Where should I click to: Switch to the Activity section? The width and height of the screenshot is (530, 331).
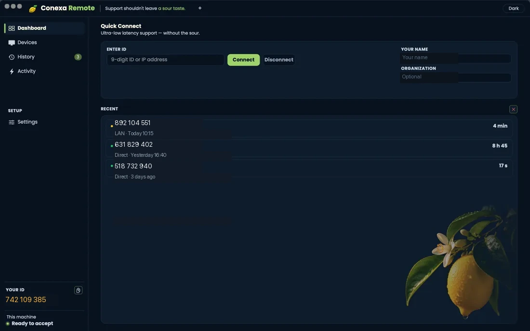(44, 71)
